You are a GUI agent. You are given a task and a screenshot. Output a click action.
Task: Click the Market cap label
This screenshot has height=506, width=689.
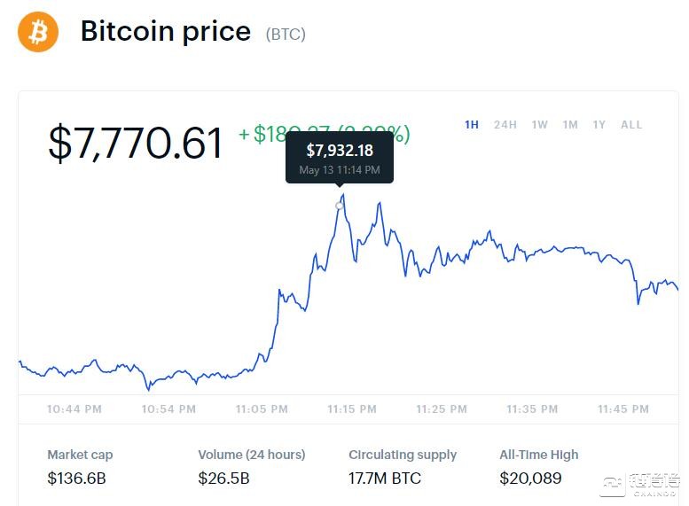click(x=80, y=455)
